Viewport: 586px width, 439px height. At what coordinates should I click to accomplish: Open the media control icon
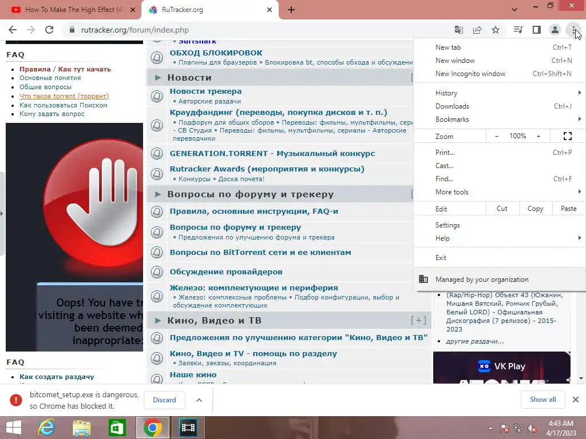pos(518,30)
